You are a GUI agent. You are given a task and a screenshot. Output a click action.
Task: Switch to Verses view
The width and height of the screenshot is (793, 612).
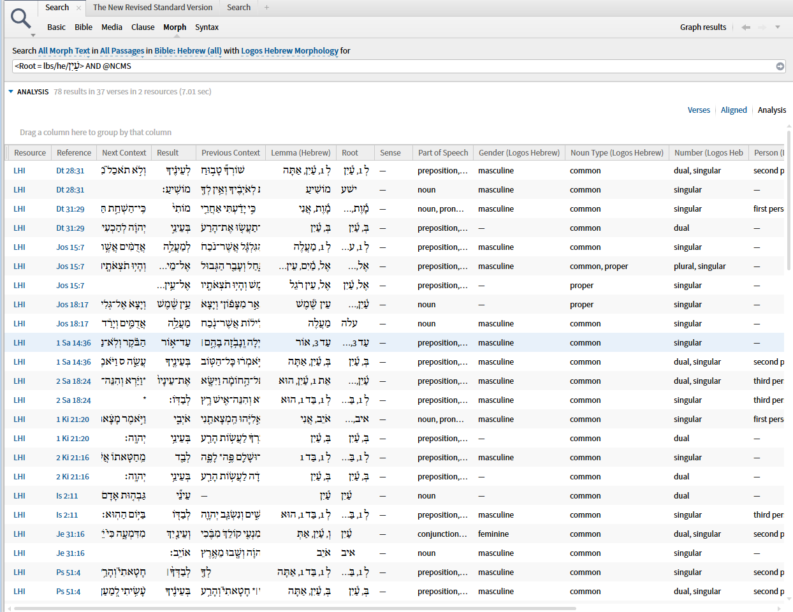tap(699, 110)
